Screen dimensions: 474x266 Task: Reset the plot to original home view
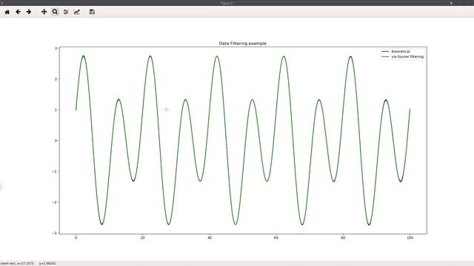coord(7,12)
